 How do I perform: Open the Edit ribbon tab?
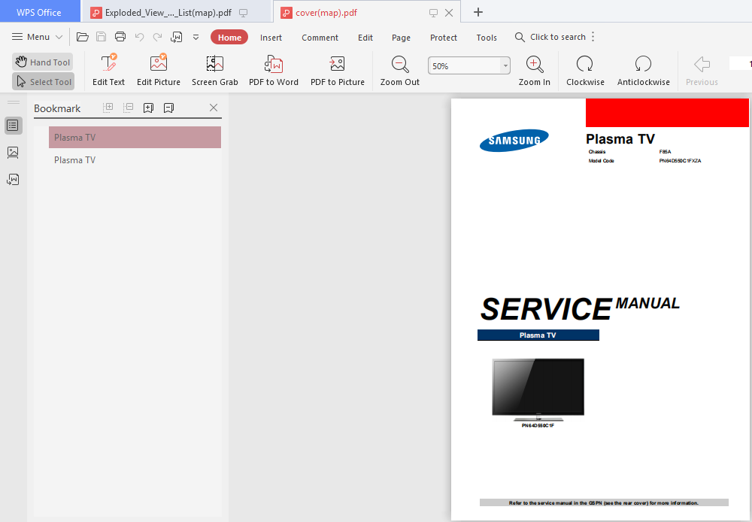(365, 38)
